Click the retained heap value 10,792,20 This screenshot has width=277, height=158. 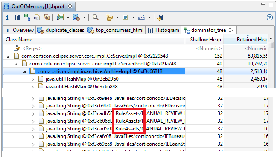click(x=257, y=63)
